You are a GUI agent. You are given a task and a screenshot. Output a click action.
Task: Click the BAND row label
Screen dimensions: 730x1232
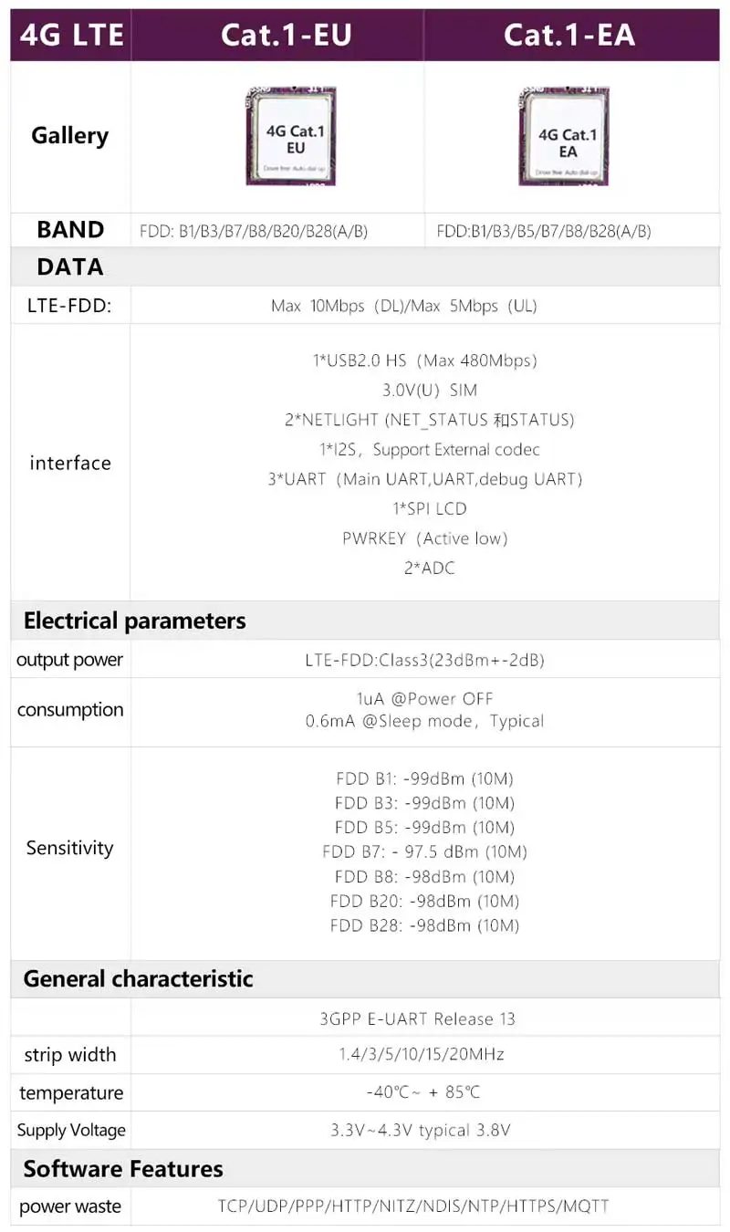70,230
